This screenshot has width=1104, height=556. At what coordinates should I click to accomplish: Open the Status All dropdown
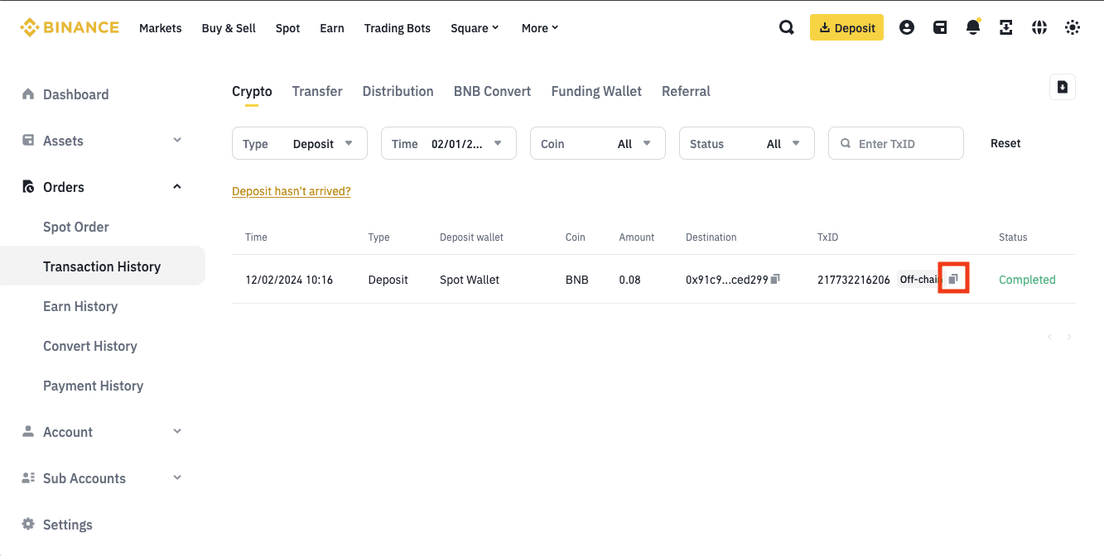[747, 143]
